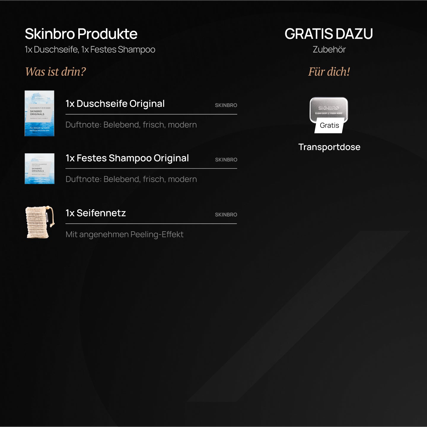The height and width of the screenshot is (427, 427).
Task: Click the Transportdose tin image
Action: pyautogui.click(x=329, y=110)
